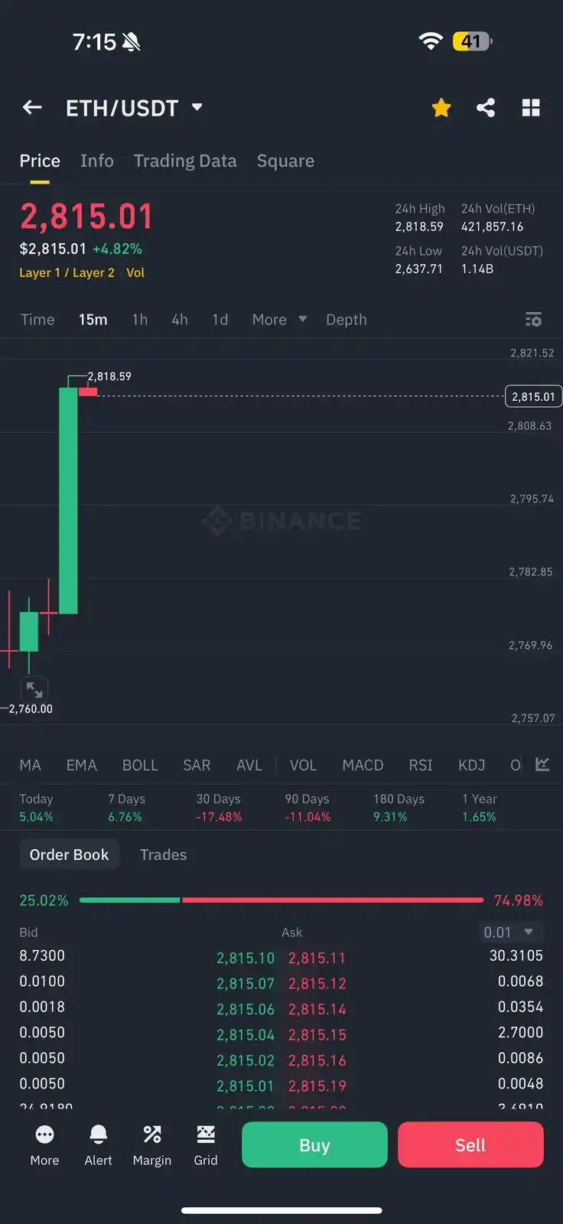This screenshot has width=563, height=1224.
Task: Tap the red Sell button
Action: point(470,1144)
